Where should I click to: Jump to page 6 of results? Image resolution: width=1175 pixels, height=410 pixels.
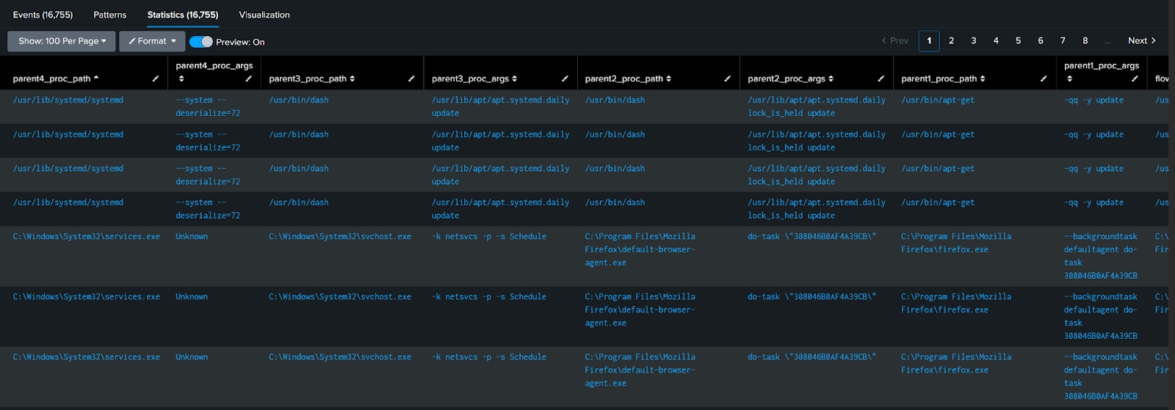pyautogui.click(x=1041, y=40)
